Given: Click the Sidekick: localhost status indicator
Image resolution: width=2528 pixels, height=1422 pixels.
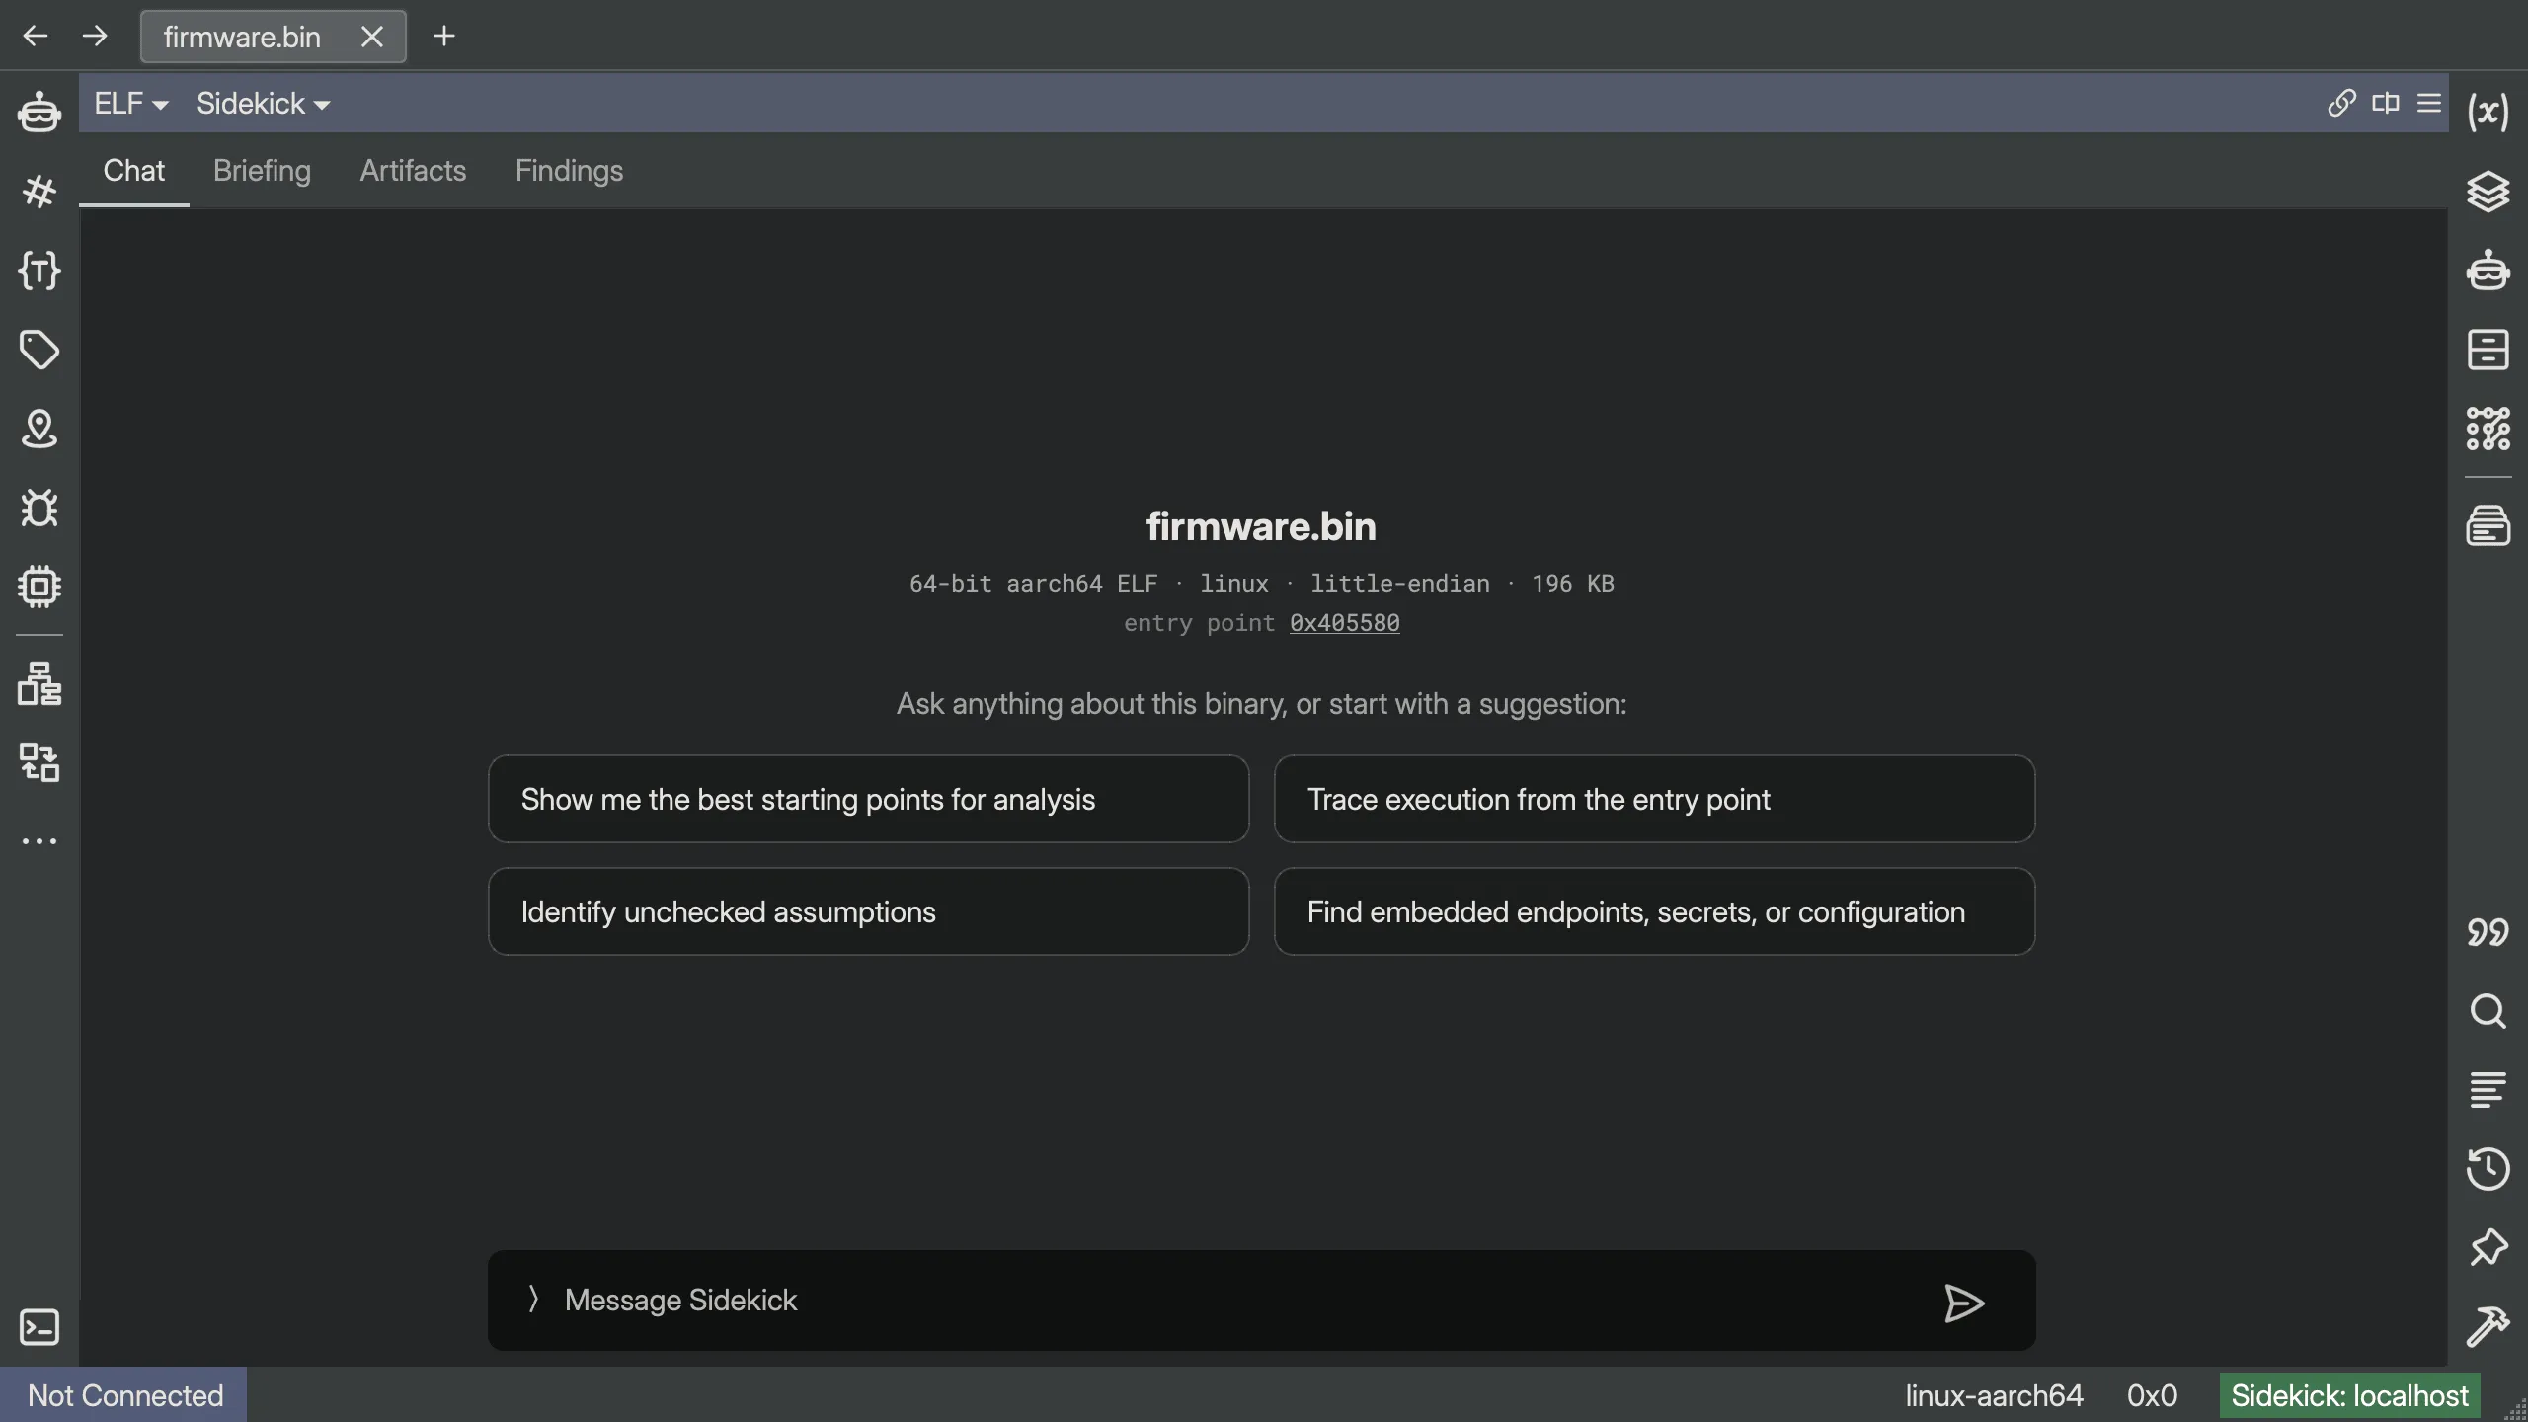Looking at the screenshot, I should (2349, 1395).
